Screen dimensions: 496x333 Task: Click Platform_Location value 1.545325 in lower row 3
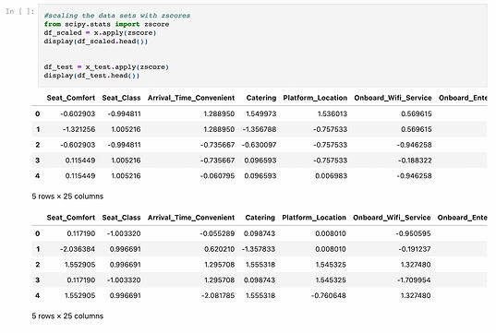[331, 279]
